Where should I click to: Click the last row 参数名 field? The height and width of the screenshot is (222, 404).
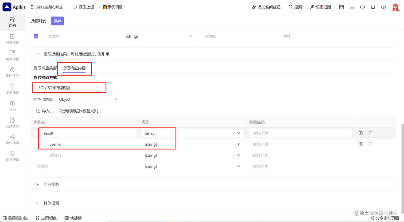tap(85, 166)
